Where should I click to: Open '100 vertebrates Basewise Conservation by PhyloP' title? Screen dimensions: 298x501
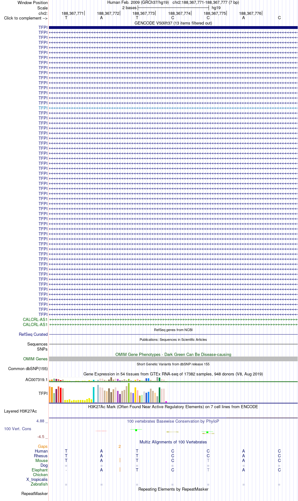coord(173,421)
